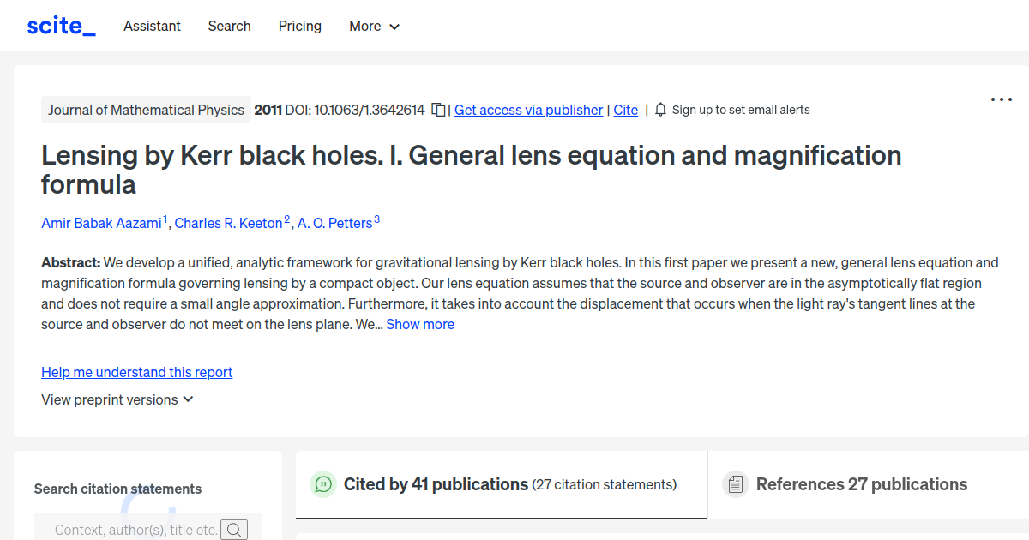Viewport: 1029px width, 540px height.
Task: Click author link Charles R. Keeton
Action: [230, 223]
